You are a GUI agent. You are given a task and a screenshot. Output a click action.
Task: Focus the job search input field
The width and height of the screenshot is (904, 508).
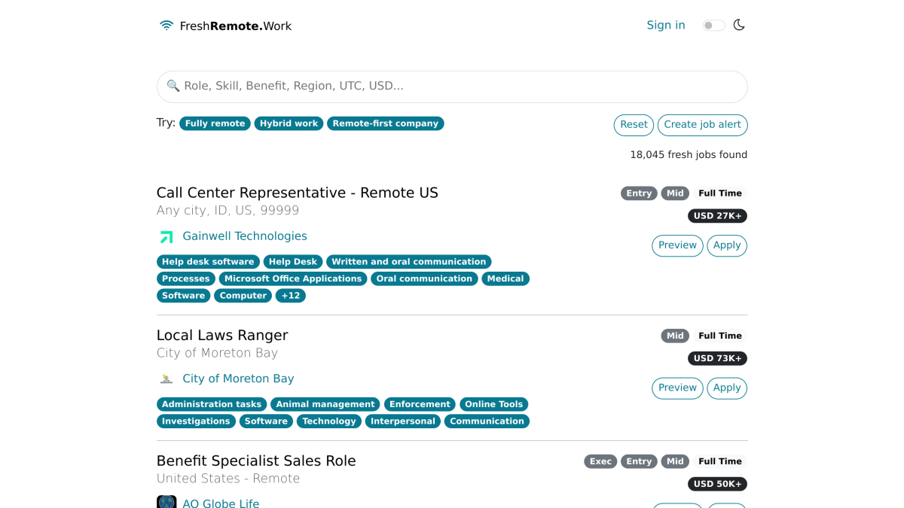point(452,87)
